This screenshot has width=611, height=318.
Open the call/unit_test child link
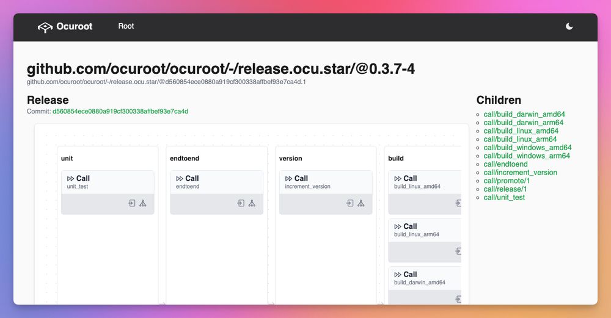click(504, 197)
